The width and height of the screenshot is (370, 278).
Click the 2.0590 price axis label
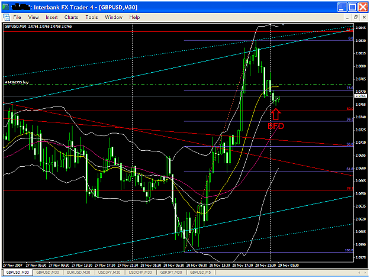click(361, 244)
